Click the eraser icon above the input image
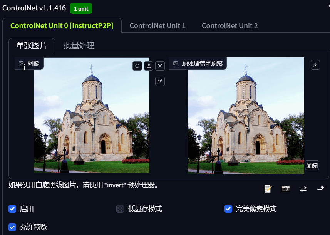This screenshot has height=235, width=330. (149, 66)
